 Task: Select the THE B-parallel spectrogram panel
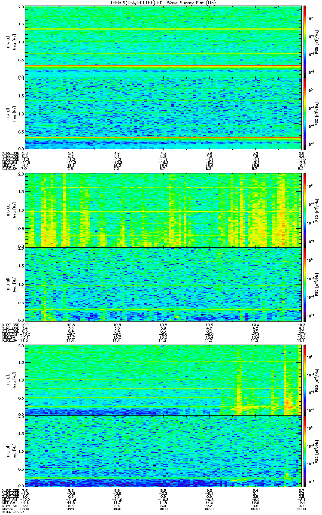coord(162,452)
